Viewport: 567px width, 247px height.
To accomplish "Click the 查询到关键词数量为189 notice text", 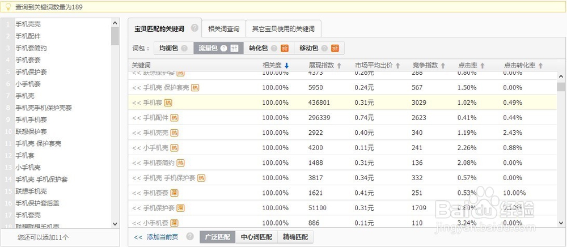I will (49, 7).
